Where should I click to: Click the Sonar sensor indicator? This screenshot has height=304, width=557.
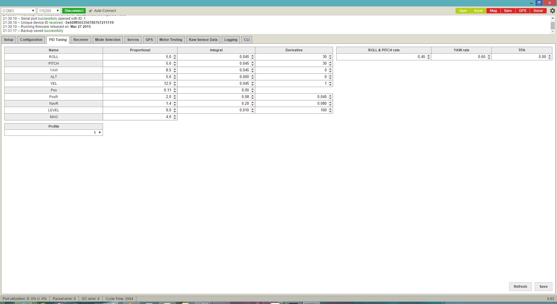(538, 11)
